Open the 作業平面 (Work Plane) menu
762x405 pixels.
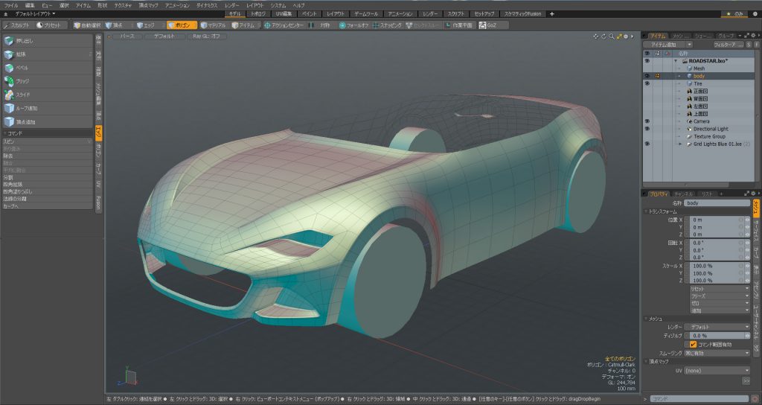458,25
